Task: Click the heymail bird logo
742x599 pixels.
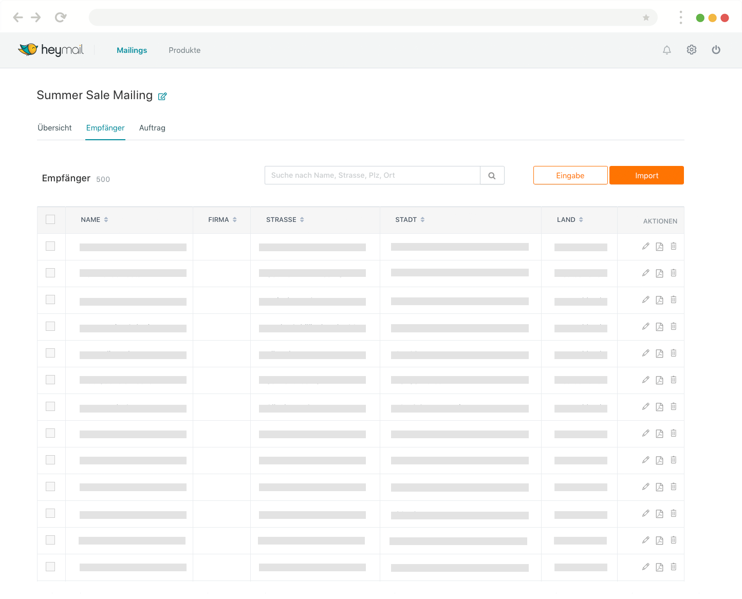Action: point(28,49)
